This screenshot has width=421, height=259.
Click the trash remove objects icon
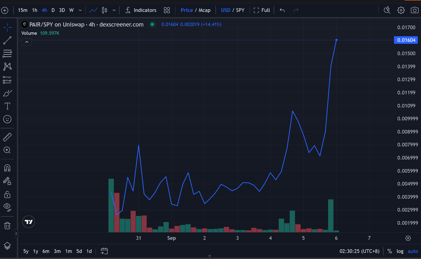point(7,225)
